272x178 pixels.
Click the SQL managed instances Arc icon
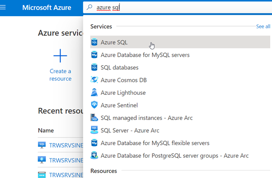pyautogui.click(x=94, y=117)
